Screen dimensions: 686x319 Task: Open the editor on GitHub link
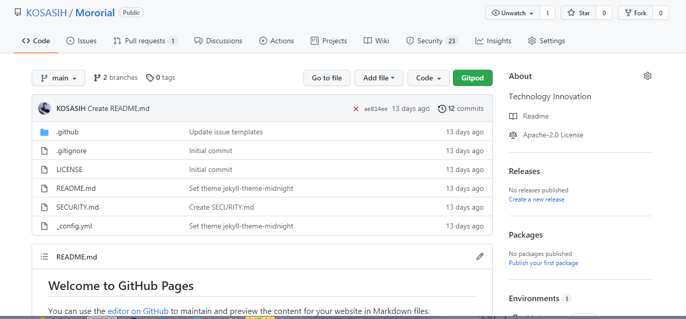tap(138, 311)
